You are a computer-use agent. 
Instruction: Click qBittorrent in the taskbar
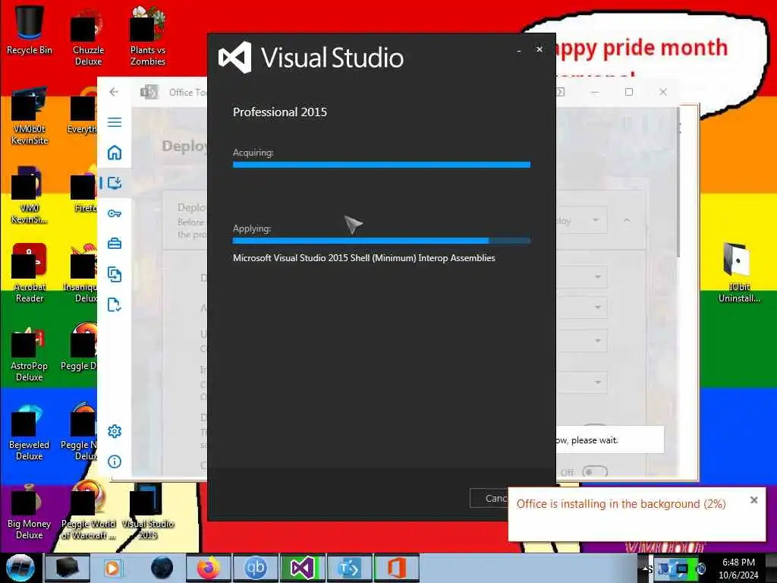256,568
